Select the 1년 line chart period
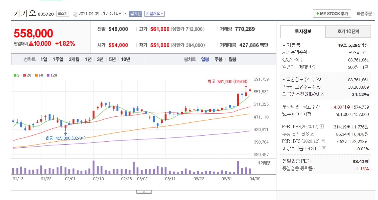 point(88,59)
